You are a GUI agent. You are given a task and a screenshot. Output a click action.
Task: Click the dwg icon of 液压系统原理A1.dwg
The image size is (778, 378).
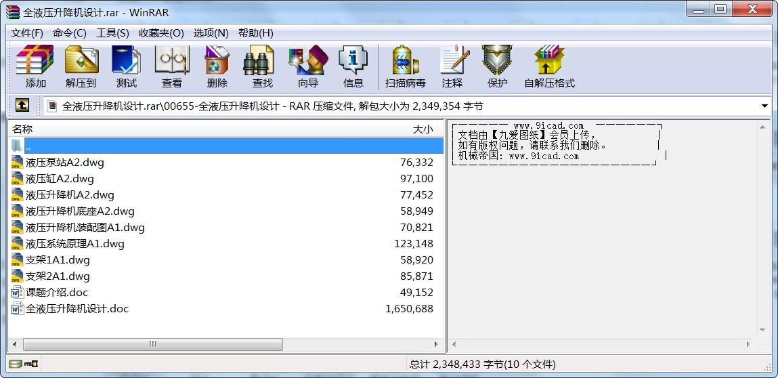tap(18, 243)
